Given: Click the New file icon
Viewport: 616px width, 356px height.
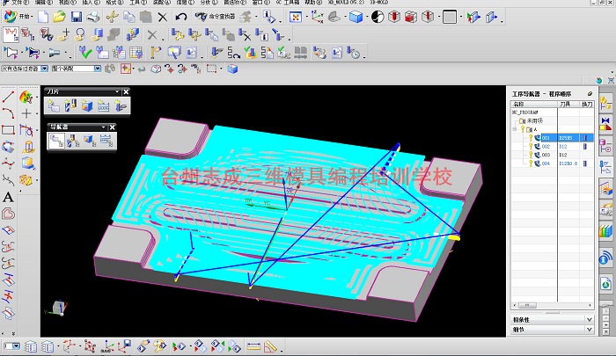Looking at the screenshot, I should 43,17.
